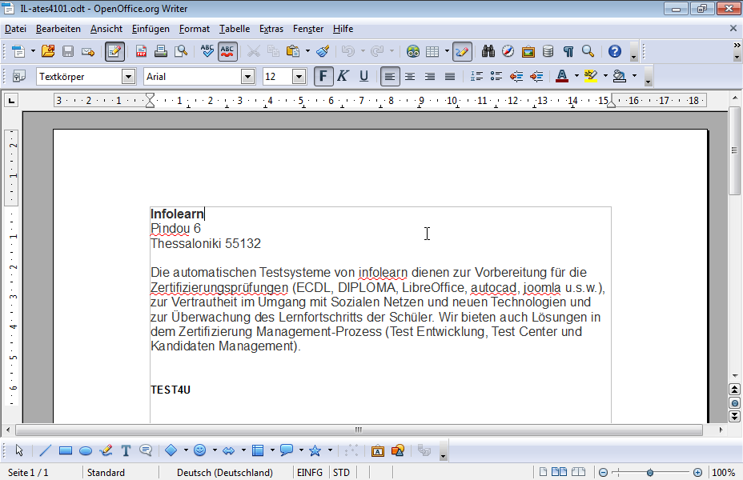
Task: Click STD selection mode in status bar
Action: tap(341, 473)
